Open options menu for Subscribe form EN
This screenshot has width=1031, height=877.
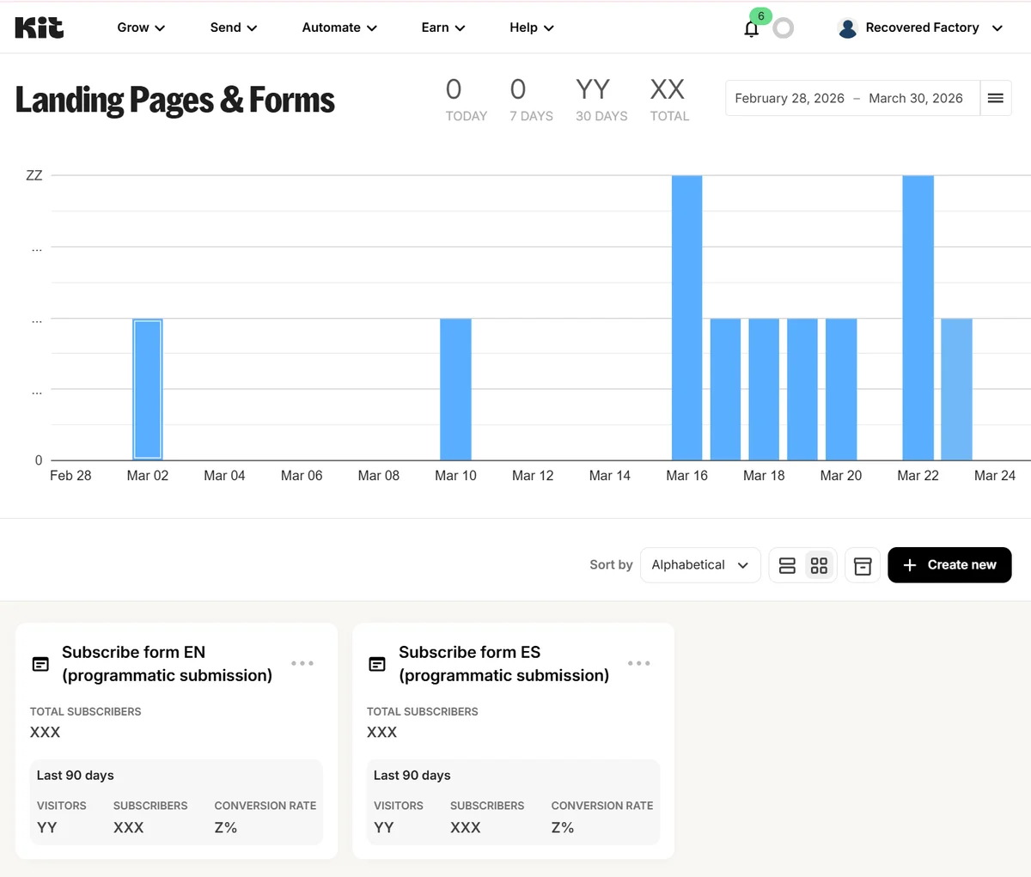[x=302, y=663]
